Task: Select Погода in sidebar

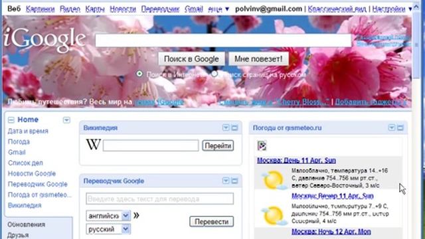Action: coord(19,141)
